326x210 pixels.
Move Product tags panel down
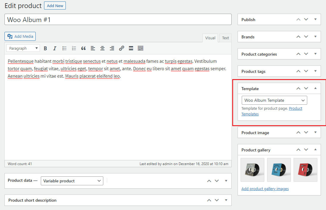click(306, 71)
